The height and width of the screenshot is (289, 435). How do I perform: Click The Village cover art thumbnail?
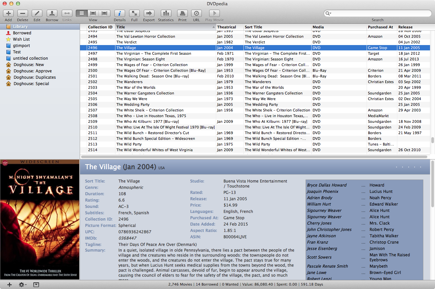coord(40,220)
